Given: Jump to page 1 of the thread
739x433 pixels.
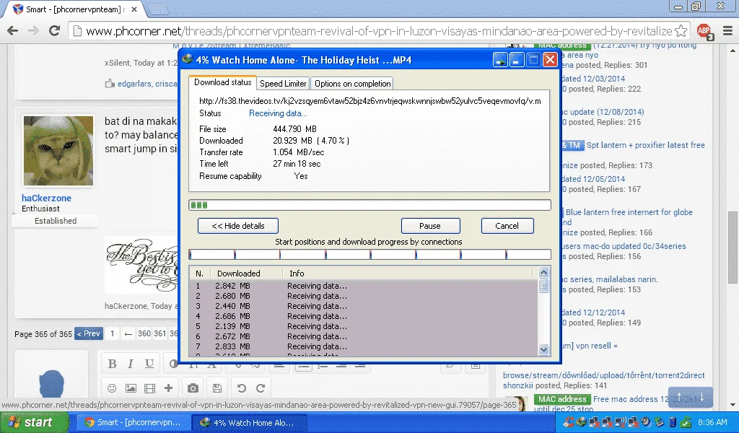Looking at the screenshot, I should [x=112, y=333].
